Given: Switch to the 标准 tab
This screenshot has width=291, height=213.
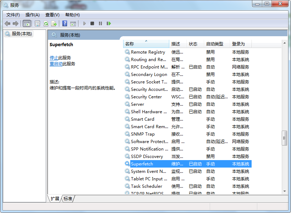Looking at the screenshot, I should coord(68,199).
